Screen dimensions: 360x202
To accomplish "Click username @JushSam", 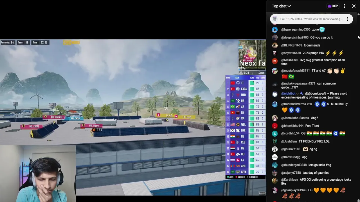I will (289, 141).
